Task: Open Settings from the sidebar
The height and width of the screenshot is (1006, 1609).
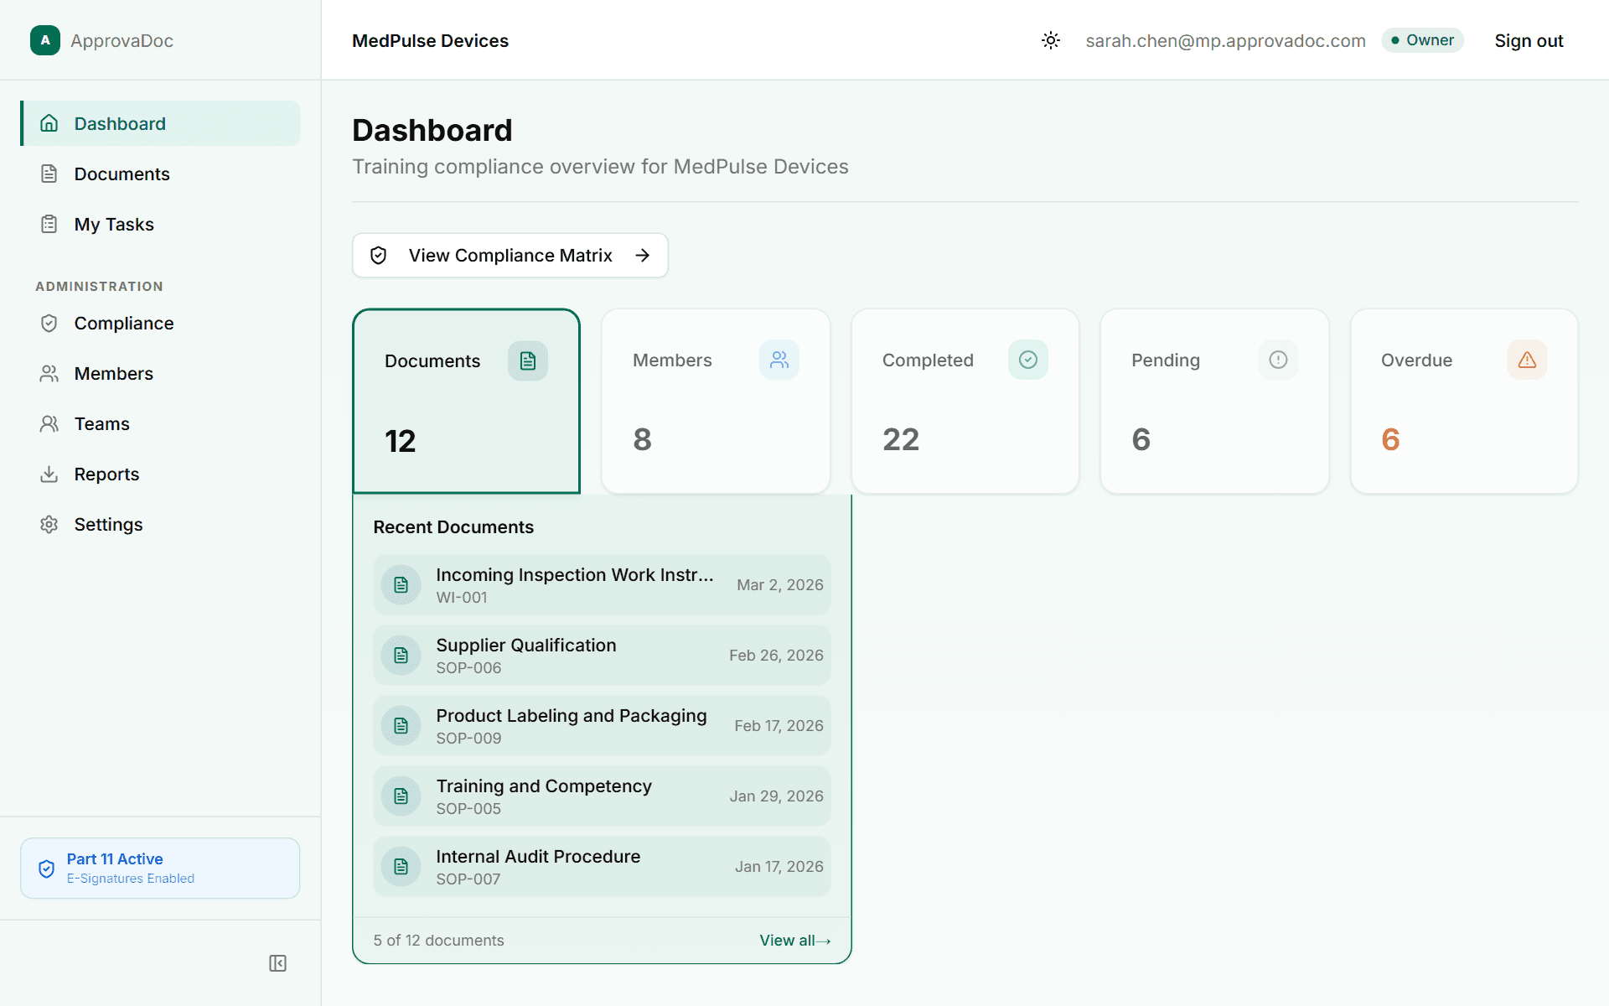Action: click(108, 524)
